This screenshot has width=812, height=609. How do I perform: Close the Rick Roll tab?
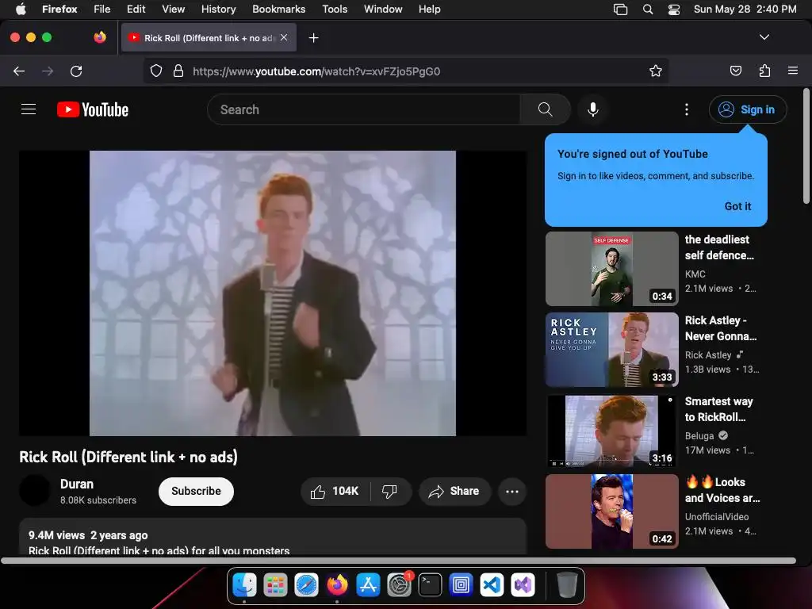point(284,37)
